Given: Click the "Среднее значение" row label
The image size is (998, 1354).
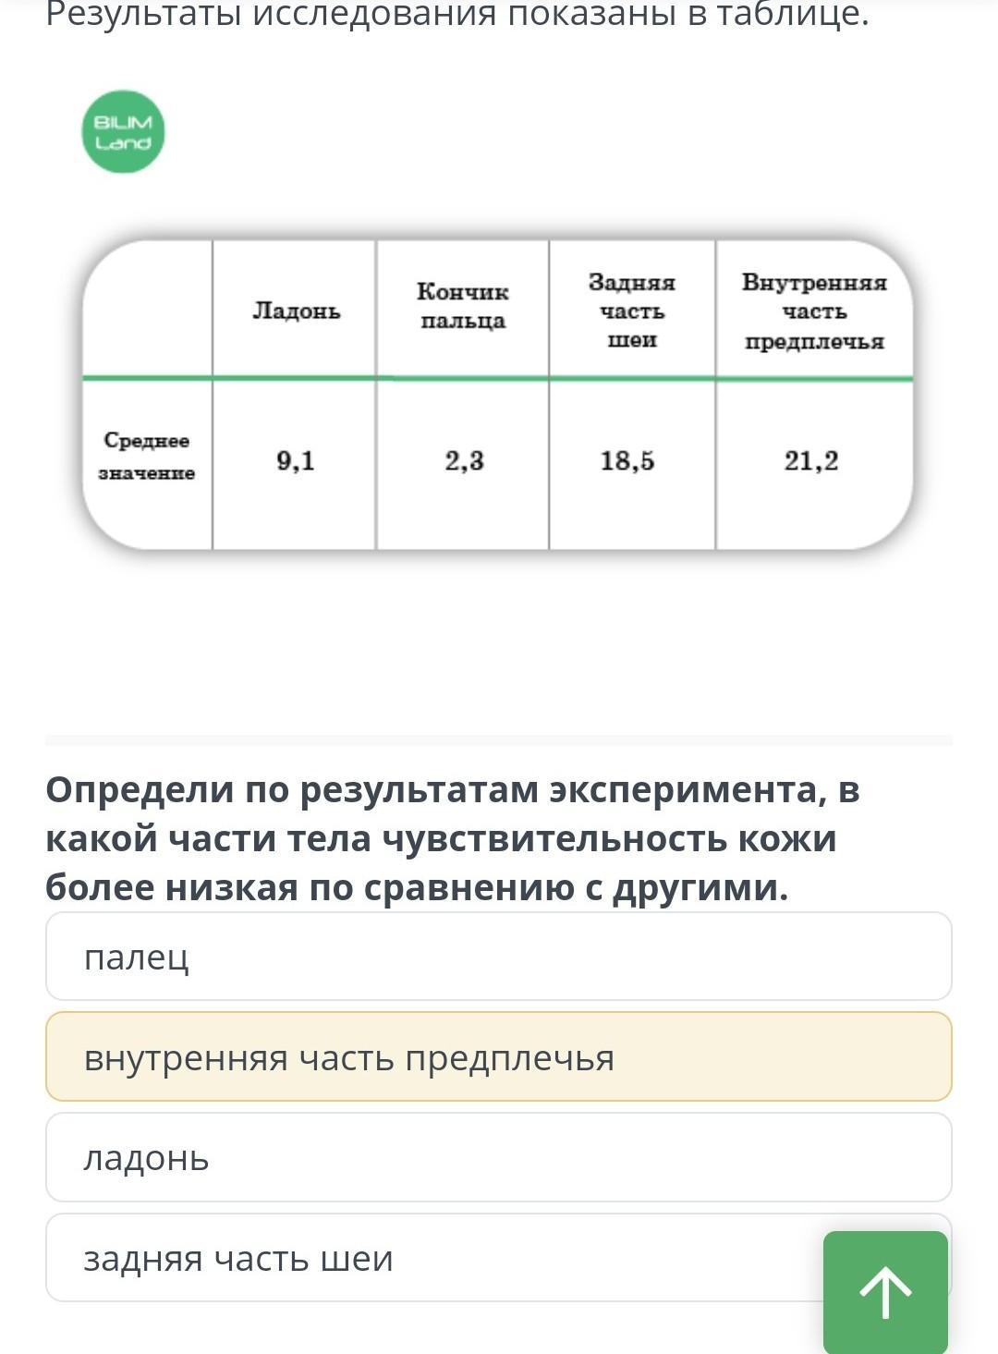Looking at the screenshot, I should (147, 457).
